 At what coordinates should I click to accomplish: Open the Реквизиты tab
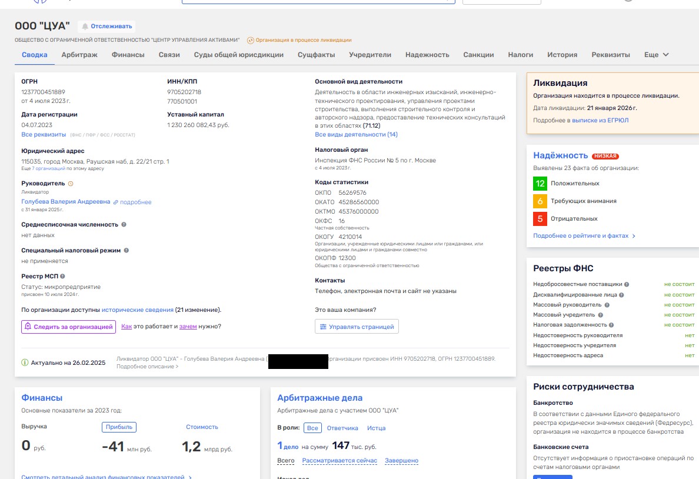click(x=611, y=55)
